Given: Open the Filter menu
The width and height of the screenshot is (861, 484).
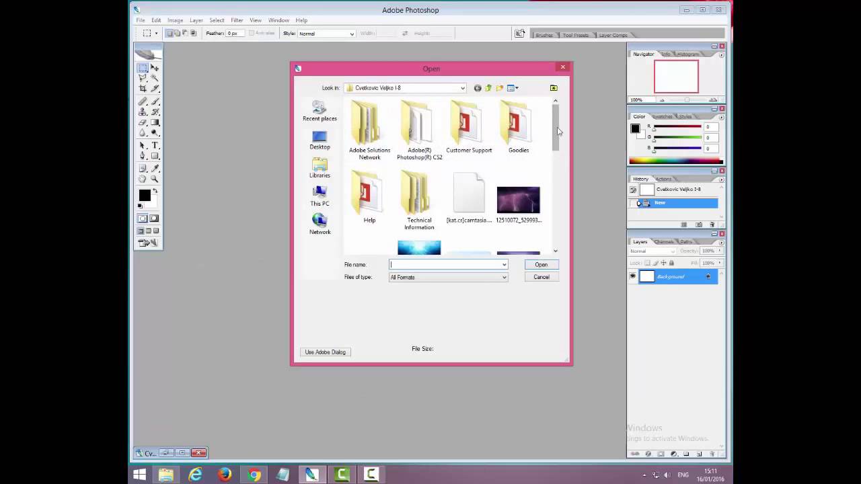Looking at the screenshot, I should click(237, 20).
